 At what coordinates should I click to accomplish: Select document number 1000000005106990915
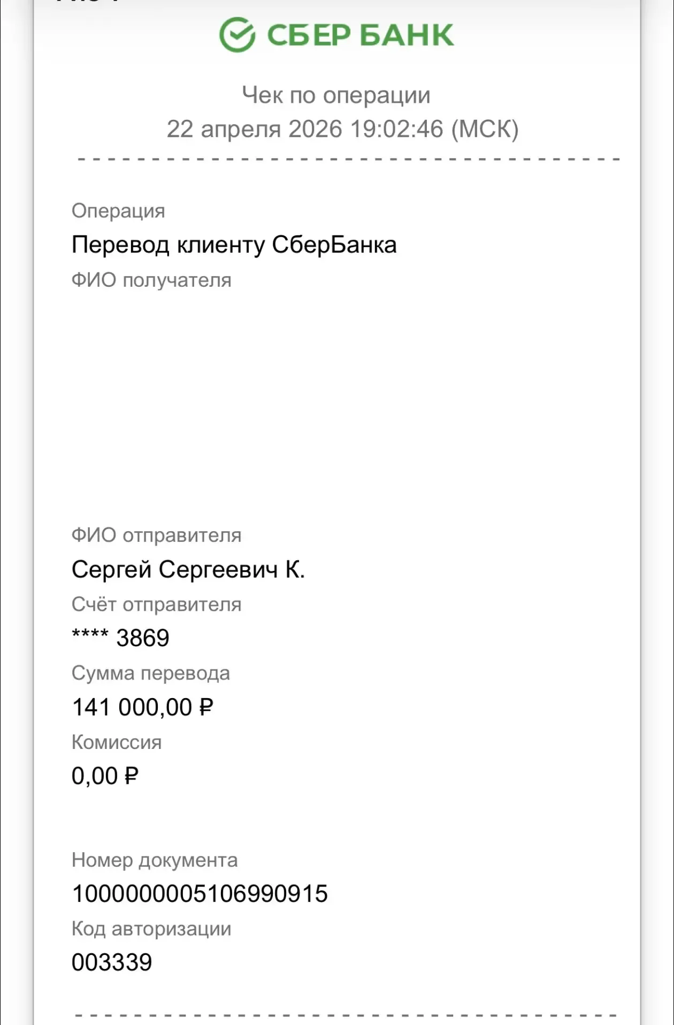(200, 894)
